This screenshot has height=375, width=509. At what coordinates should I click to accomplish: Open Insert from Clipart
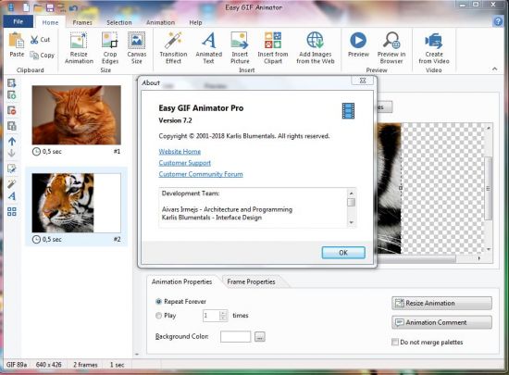click(273, 48)
